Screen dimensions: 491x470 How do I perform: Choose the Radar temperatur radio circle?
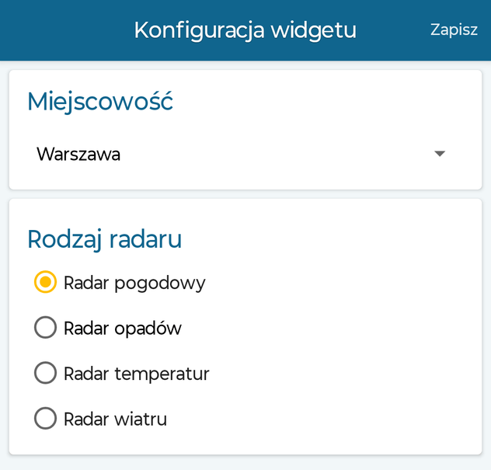click(x=45, y=373)
